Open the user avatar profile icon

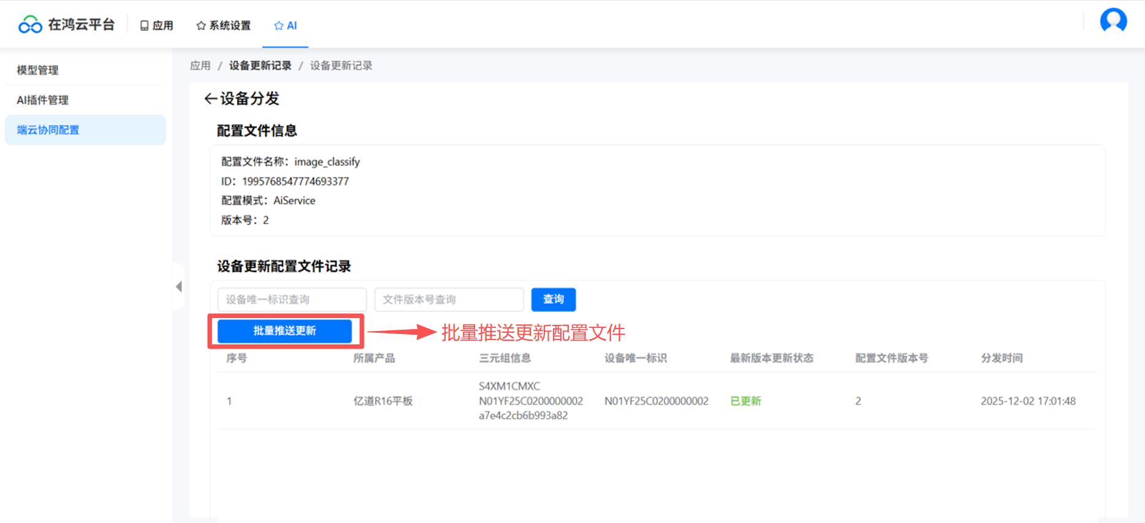(x=1113, y=21)
